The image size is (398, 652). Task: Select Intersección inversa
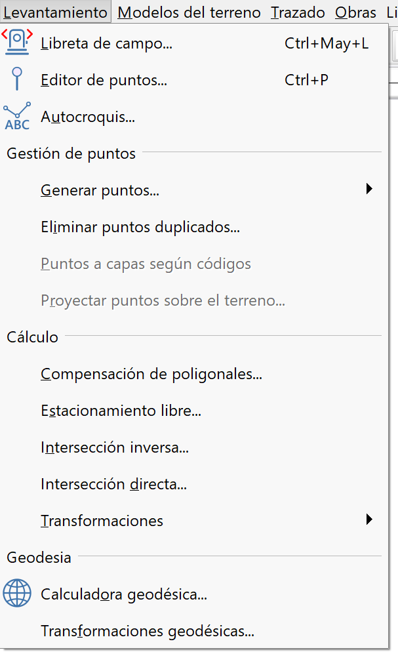(x=115, y=448)
